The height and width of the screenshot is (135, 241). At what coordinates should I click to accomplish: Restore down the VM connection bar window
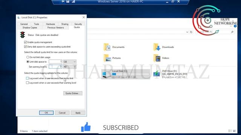(173, 1)
